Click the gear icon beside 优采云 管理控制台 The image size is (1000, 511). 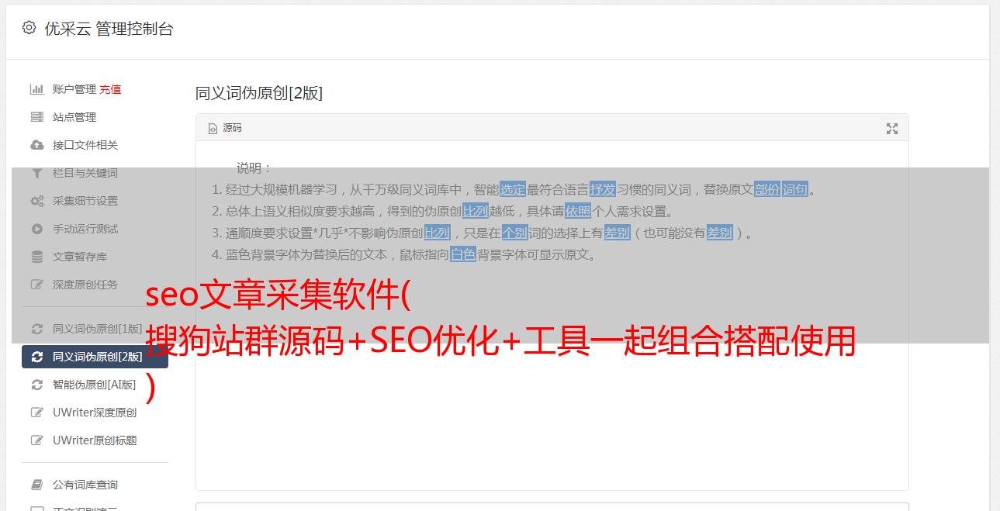pos(29,28)
